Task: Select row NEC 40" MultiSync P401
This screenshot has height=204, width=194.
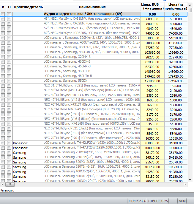Action: [x=94, y=95]
